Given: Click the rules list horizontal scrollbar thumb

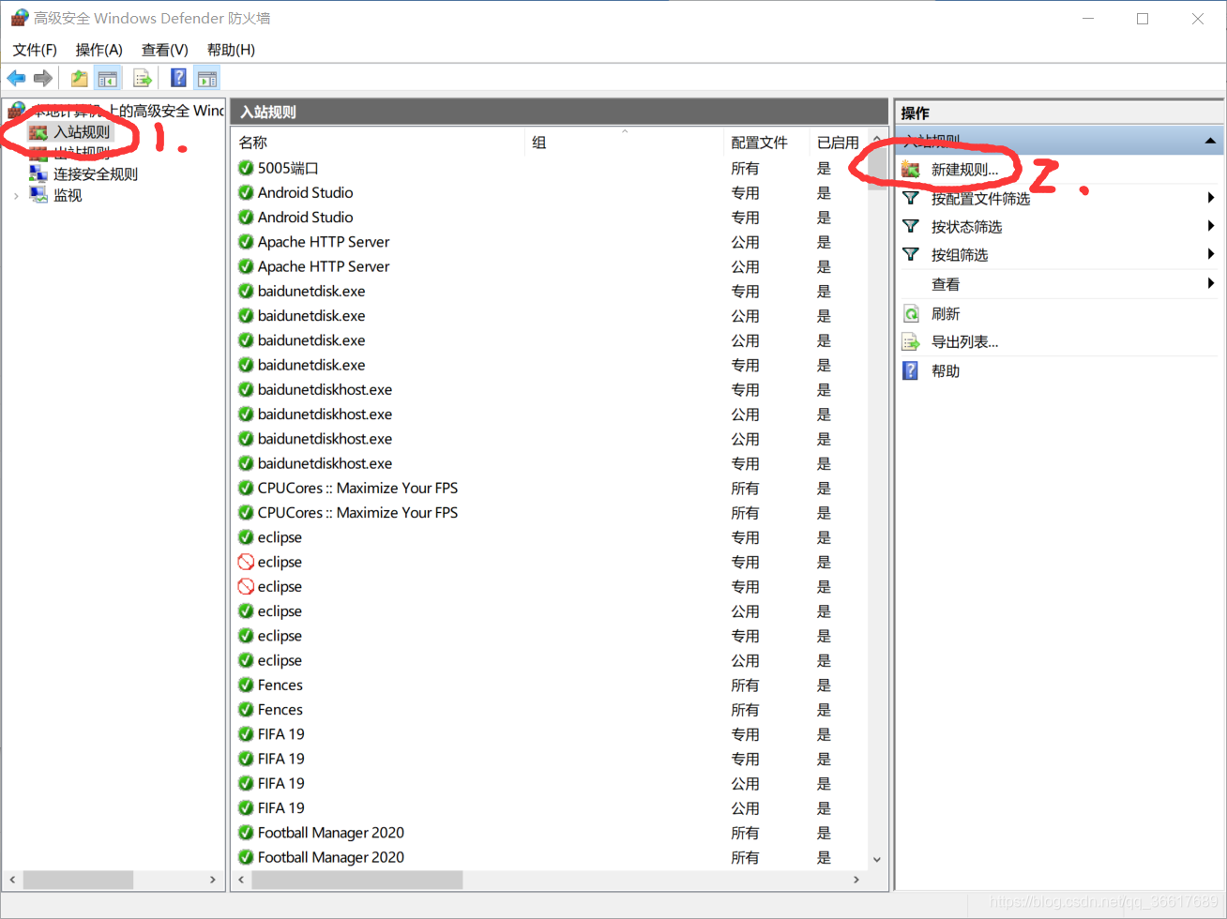Looking at the screenshot, I should (356, 880).
